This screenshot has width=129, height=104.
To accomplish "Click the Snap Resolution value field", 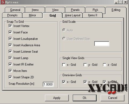I will tap(48, 84).
